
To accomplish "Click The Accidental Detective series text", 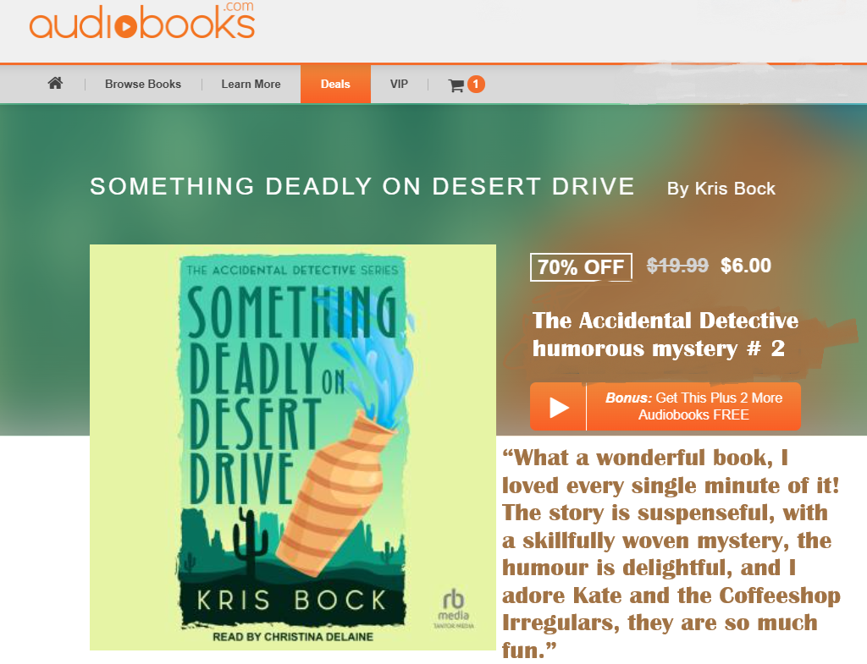I will (x=665, y=335).
